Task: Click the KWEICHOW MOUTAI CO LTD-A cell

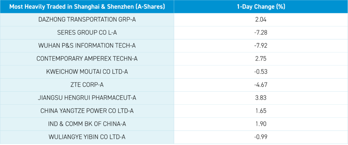Action: pyautogui.click(x=87, y=72)
